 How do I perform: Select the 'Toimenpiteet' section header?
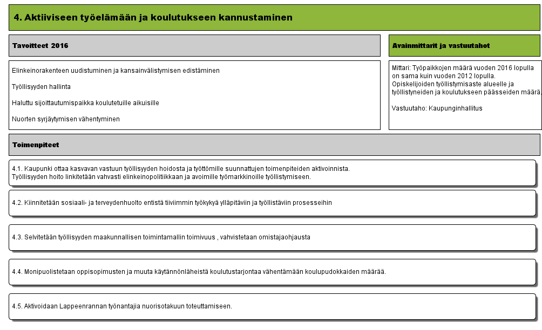(274, 145)
